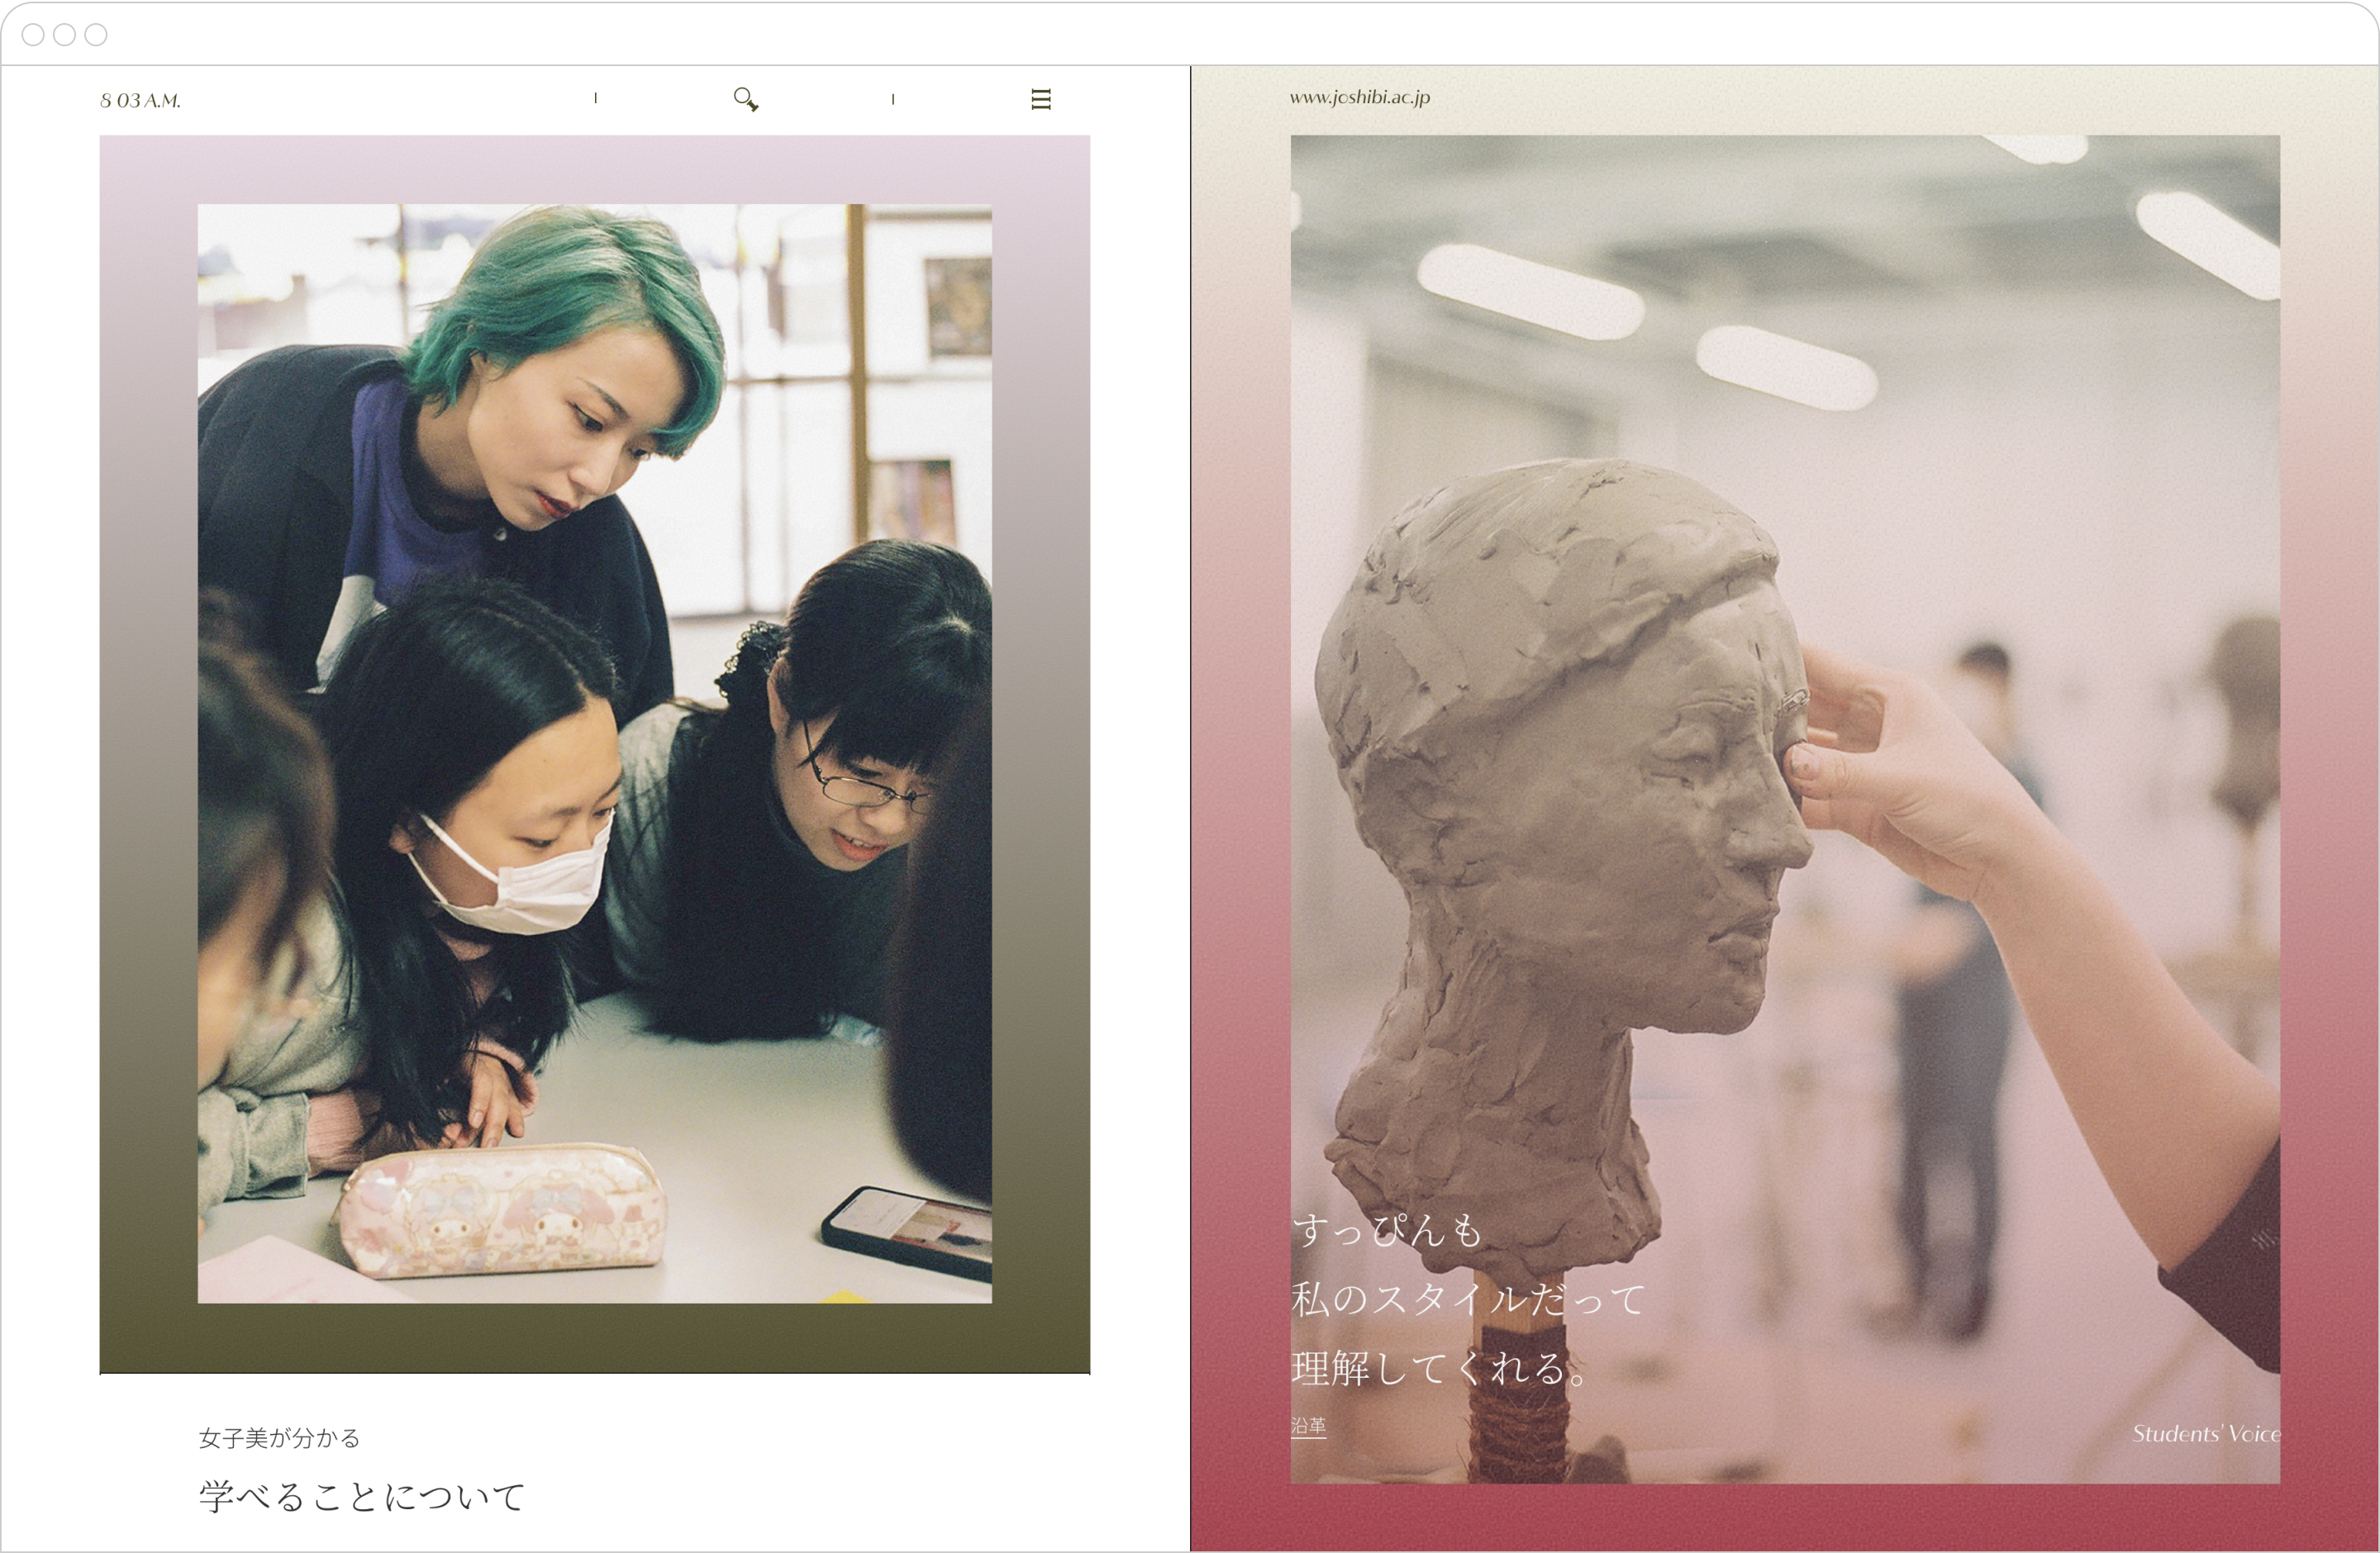Click the www.joshibi.ac.jp URL text
The image size is (2380, 1553).
coord(1359,97)
